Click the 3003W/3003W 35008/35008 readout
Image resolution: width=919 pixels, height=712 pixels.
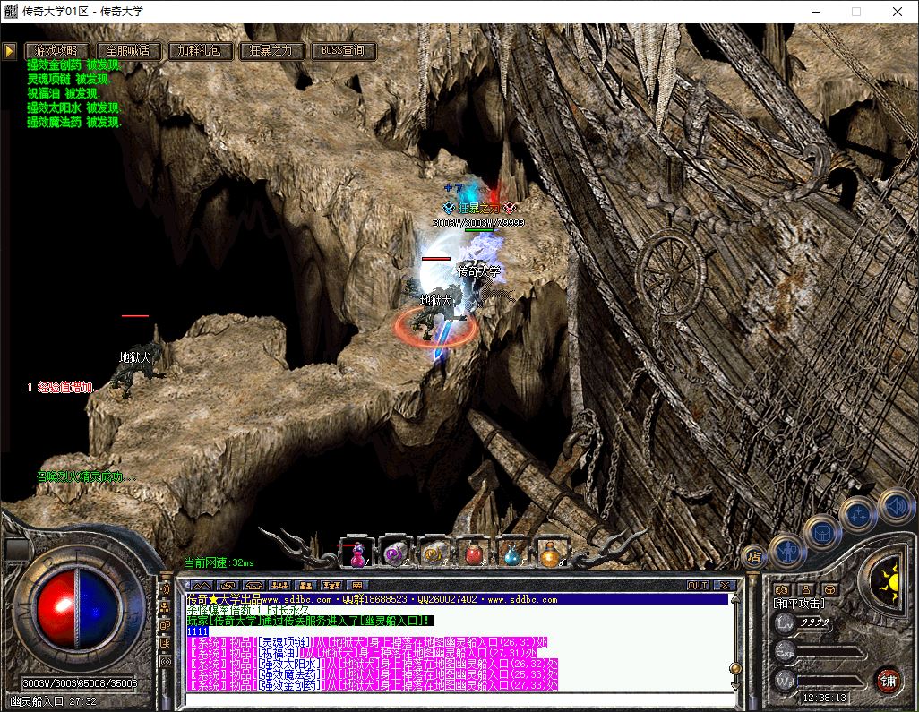pos(81,683)
